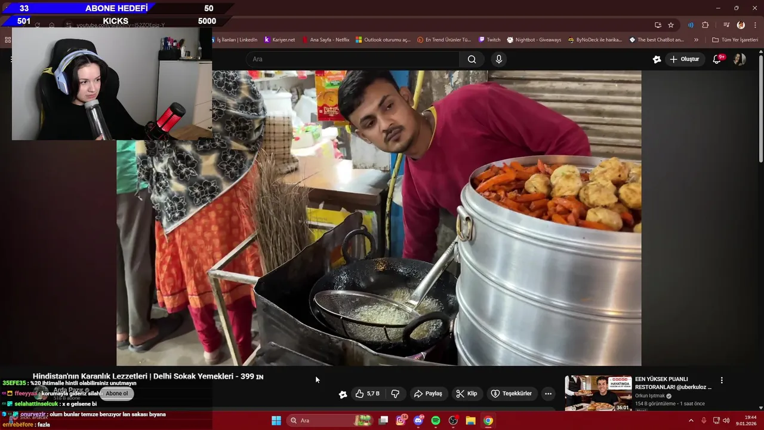Switch to Chrome on the taskbar
The image size is (764, 430).
click(488, 420)
